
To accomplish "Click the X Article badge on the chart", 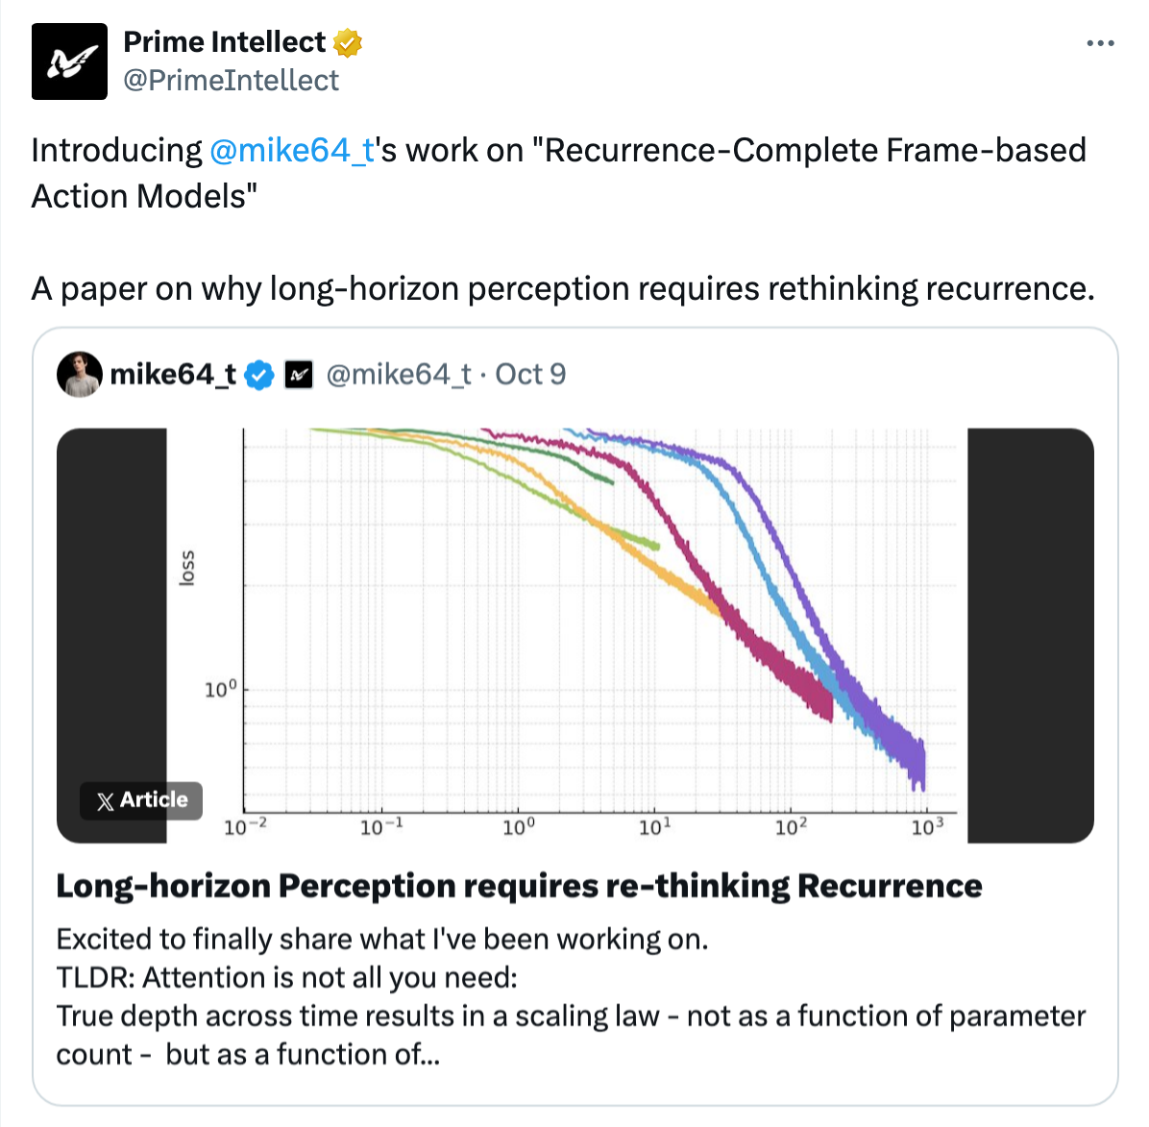I will point(141,799).
